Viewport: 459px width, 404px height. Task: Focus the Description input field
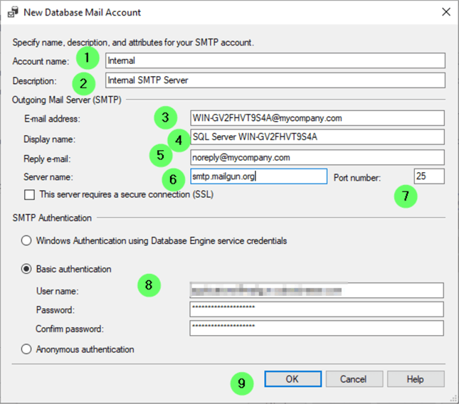pos(275,80)
